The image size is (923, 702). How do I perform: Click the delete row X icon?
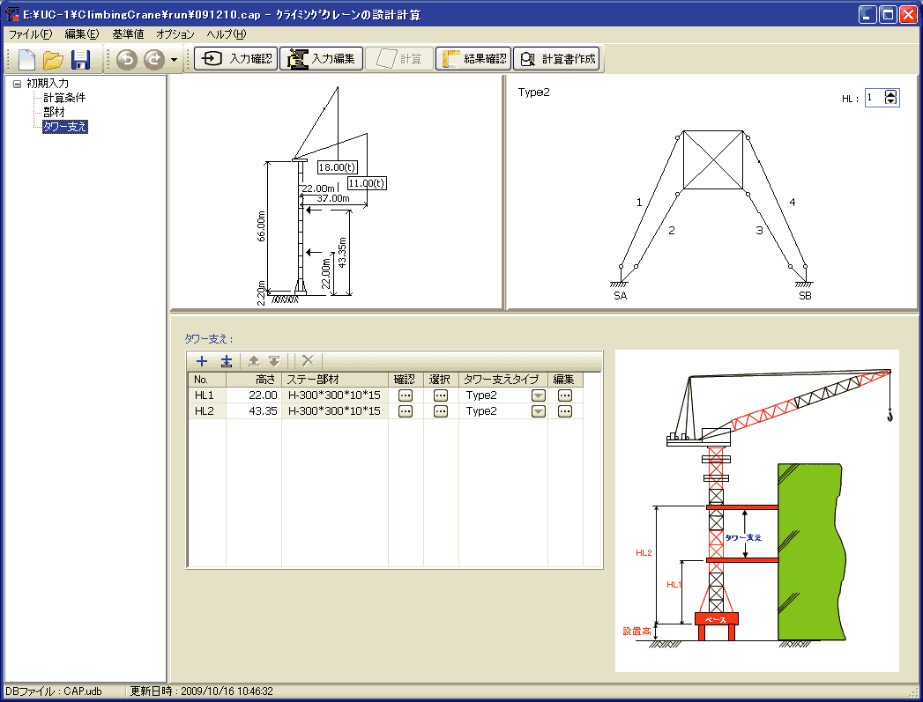click(308, 361)
